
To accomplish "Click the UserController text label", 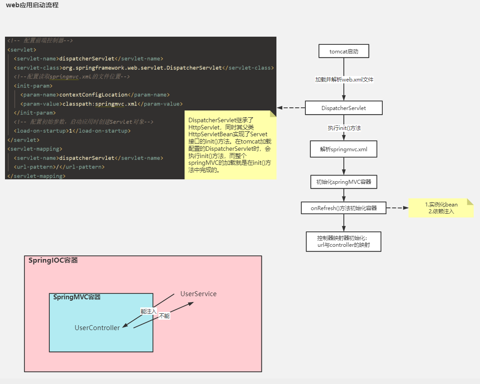I will point(96,327).
